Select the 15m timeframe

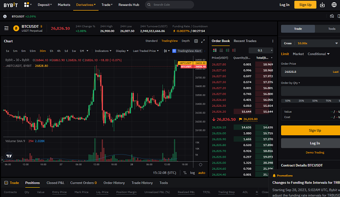click(33, 51)
